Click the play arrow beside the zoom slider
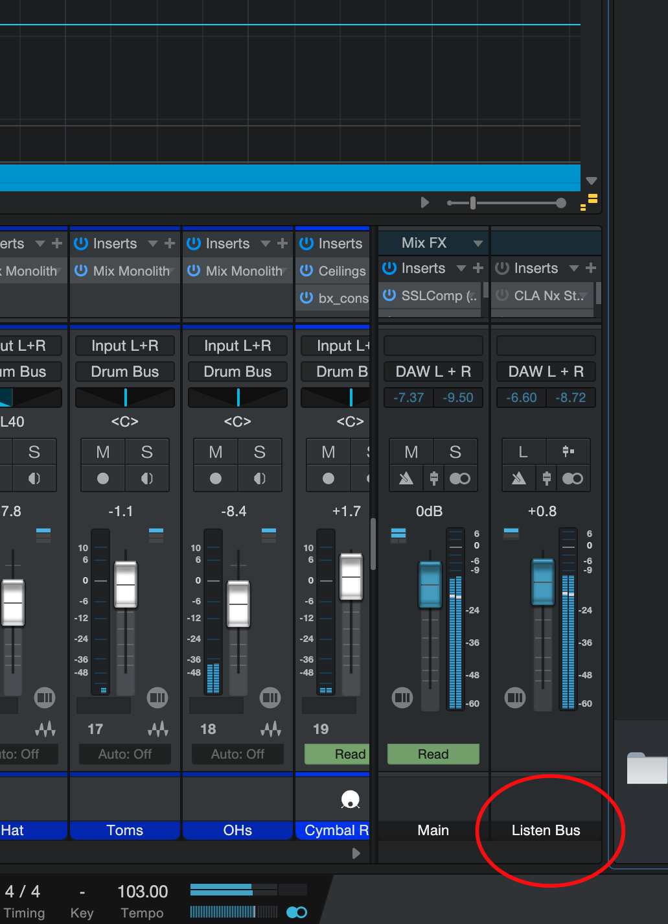 tap(425, 202)
